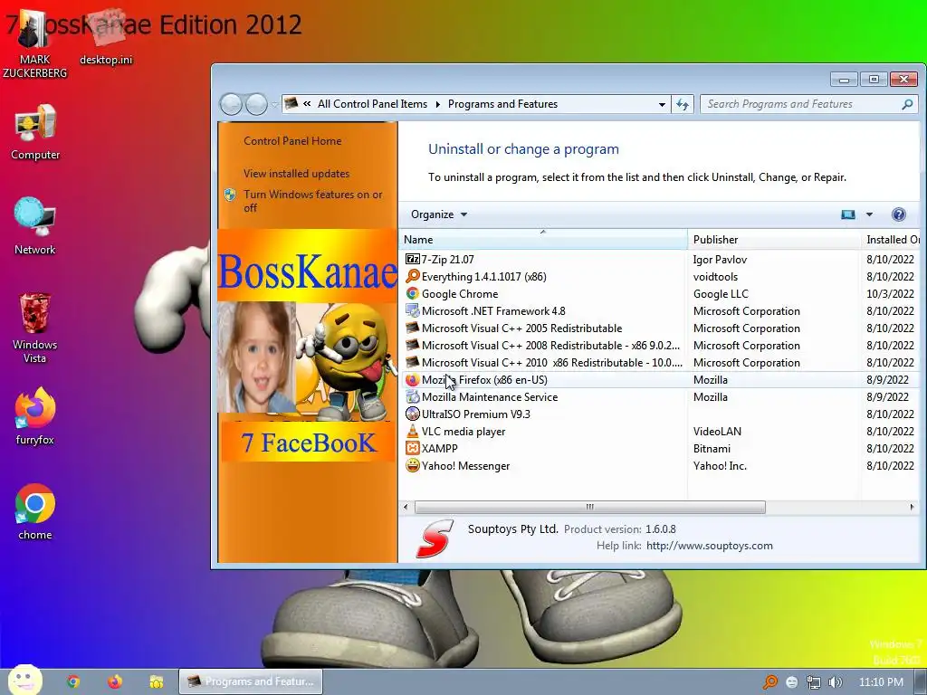Image resolution: width=927 pixels, height=695 pixels.
Task: Expand the breadcrumb chevron before All Control Panel Items
Action: (307, 104)
